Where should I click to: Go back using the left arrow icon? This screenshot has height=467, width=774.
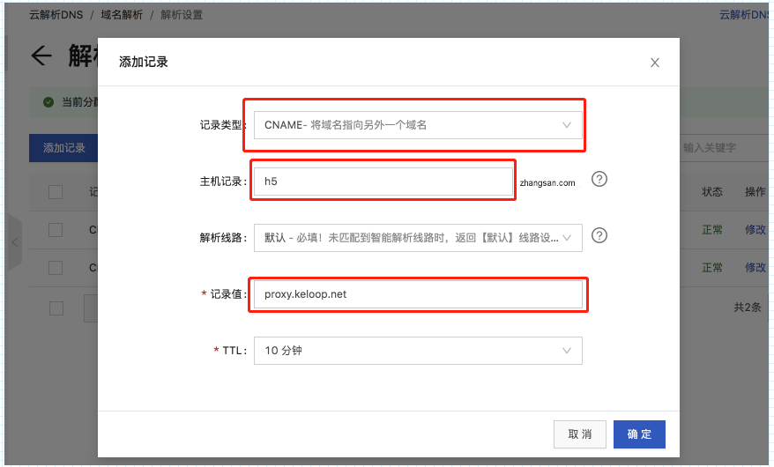(x=41, y=56)
